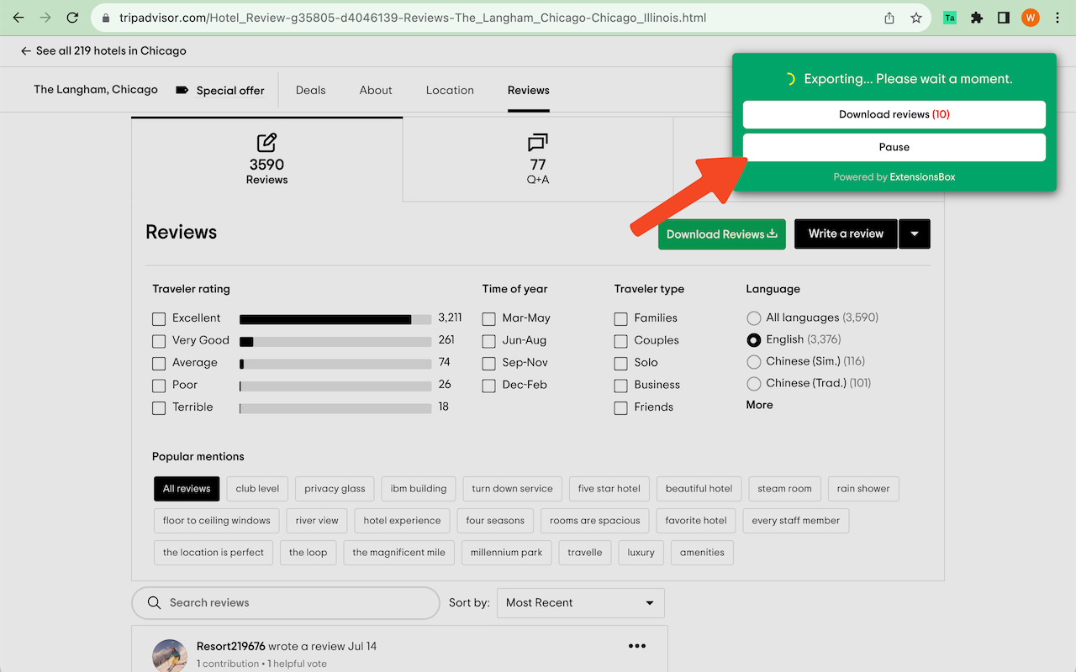Bookmark this page with the star icon
This screenshot has height=672, width=1076.
[916, 18]
